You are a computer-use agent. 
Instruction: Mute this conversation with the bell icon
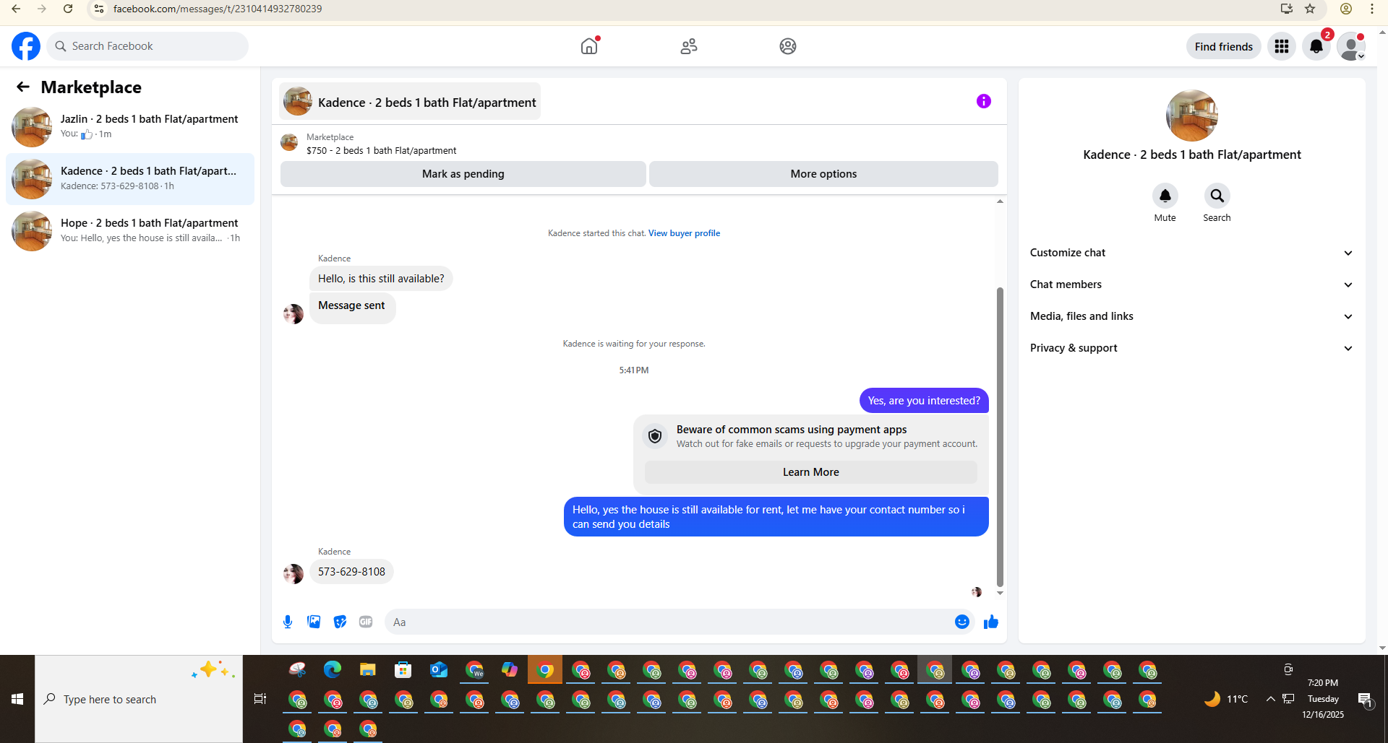click(x=1165, y=196)
